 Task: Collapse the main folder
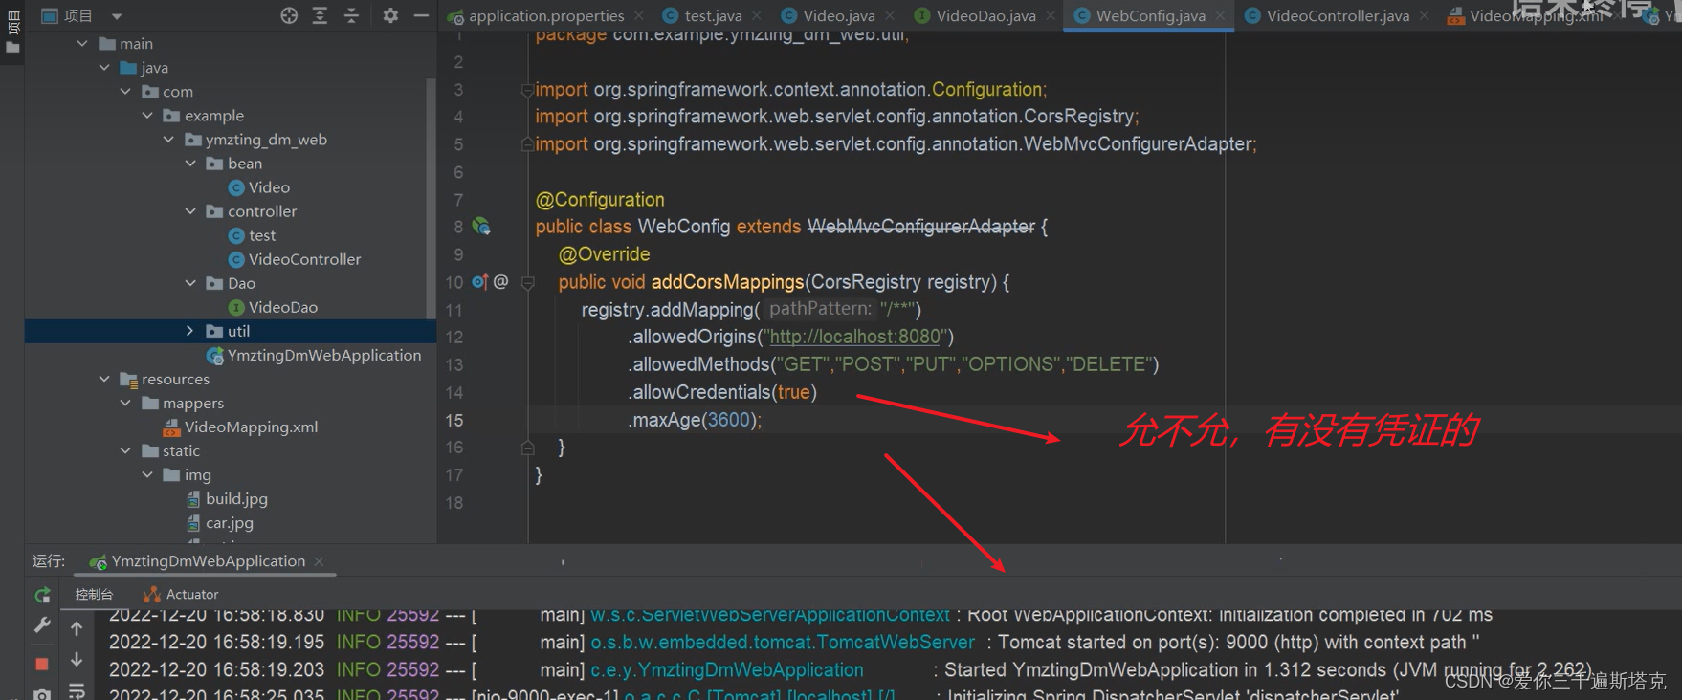(82, 43)
